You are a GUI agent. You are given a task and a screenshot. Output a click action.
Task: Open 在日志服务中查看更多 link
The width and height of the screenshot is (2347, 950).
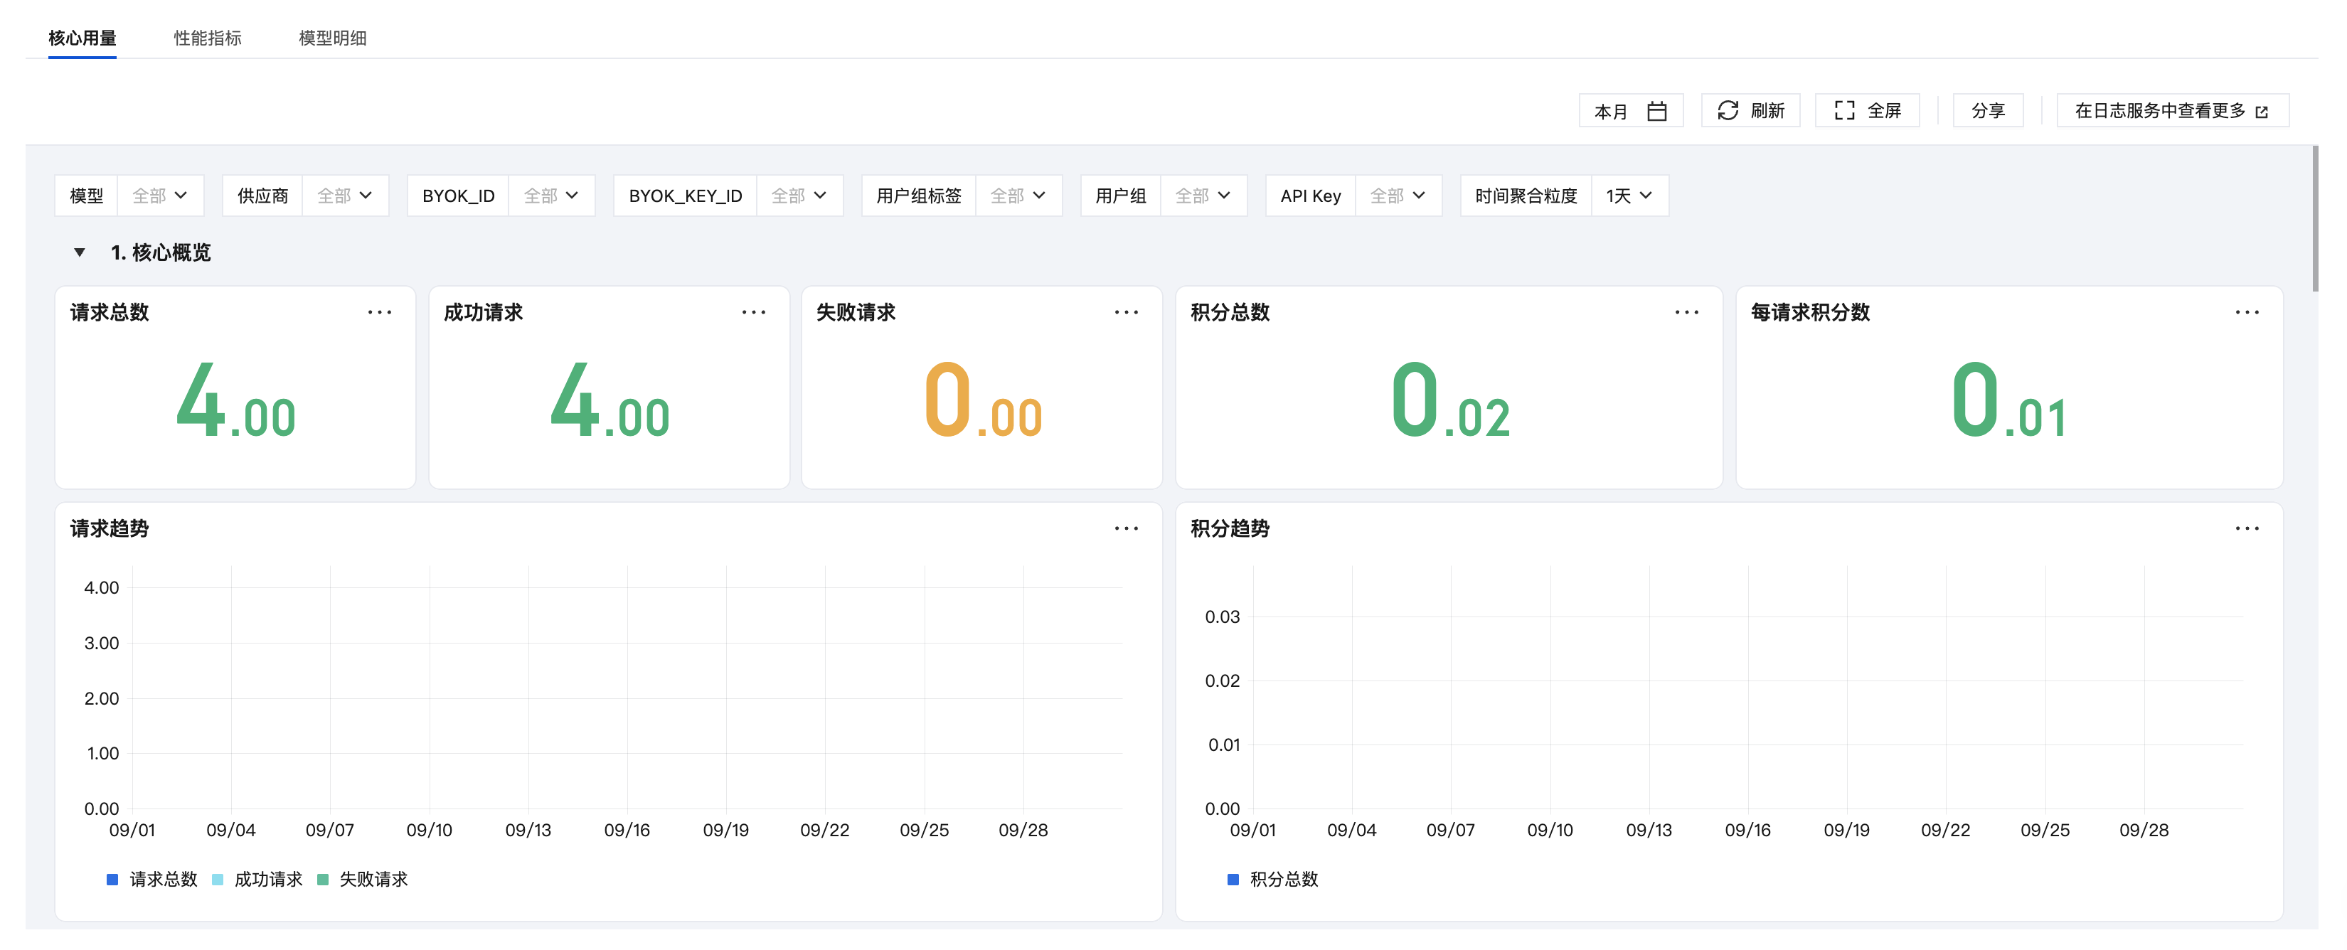(2172, 111)
